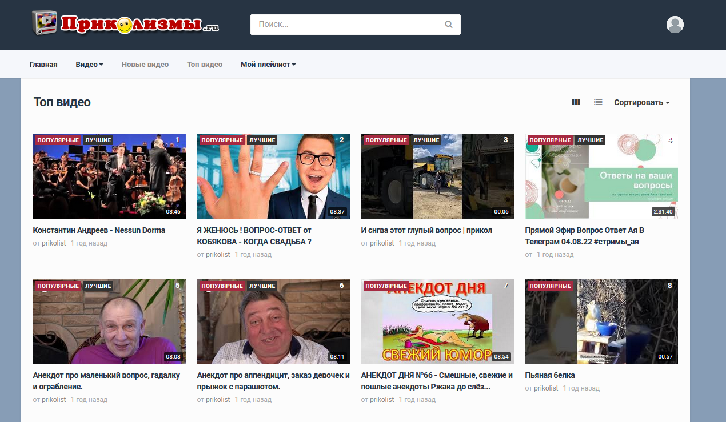The width and height of the screenshot is (726, 422).
Task: Click Лучшие badge on КОБЯКОВА wedding video
Action: 262,140
